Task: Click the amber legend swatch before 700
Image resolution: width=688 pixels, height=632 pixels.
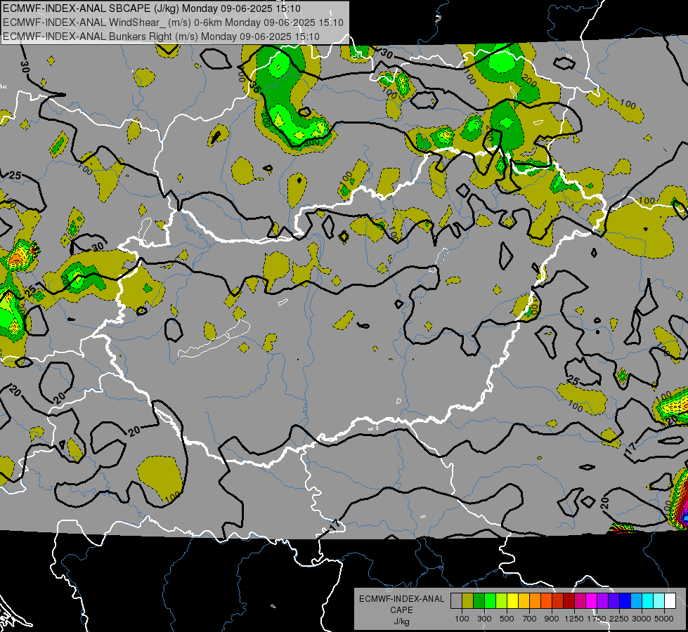Action: 524,600
